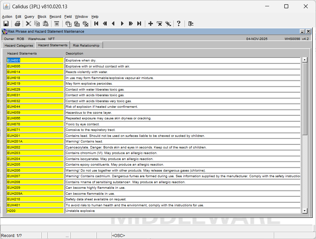Viewport: 316px width, 239px height.
Task: Open the Record menu
Action: point(55,17)
